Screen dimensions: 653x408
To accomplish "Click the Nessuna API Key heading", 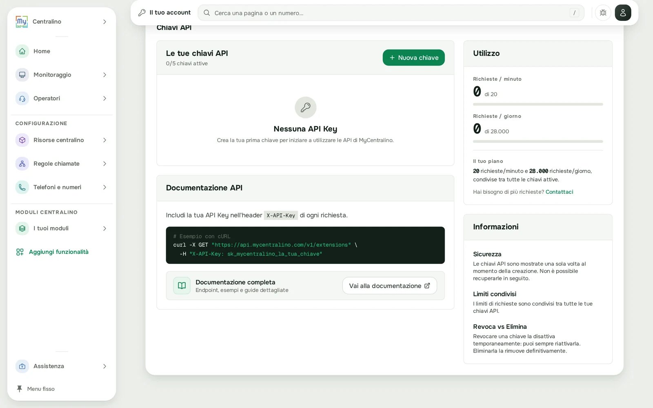I will (x=305, y=129).
